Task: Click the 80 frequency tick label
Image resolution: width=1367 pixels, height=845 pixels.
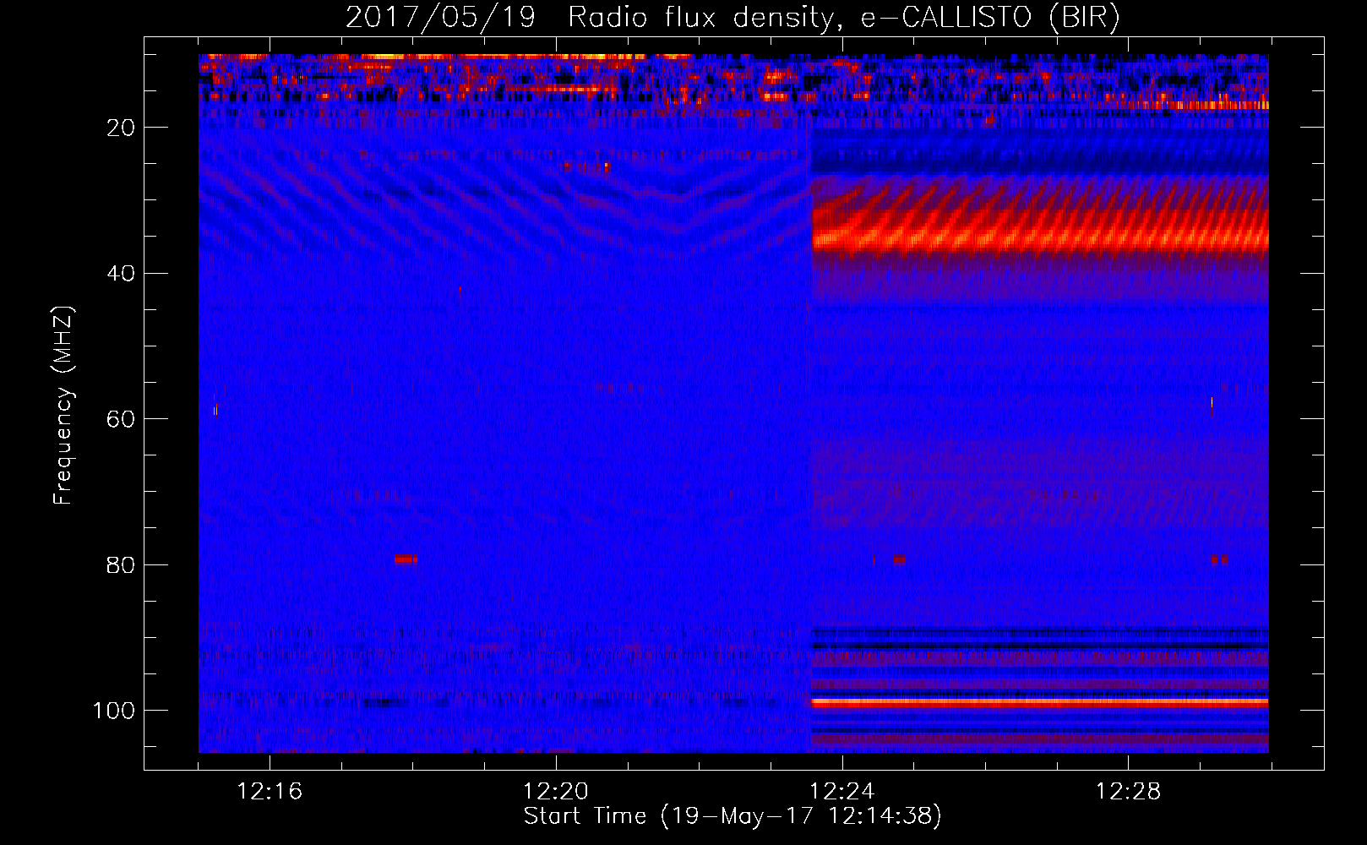Action: [x=122, y=564]
